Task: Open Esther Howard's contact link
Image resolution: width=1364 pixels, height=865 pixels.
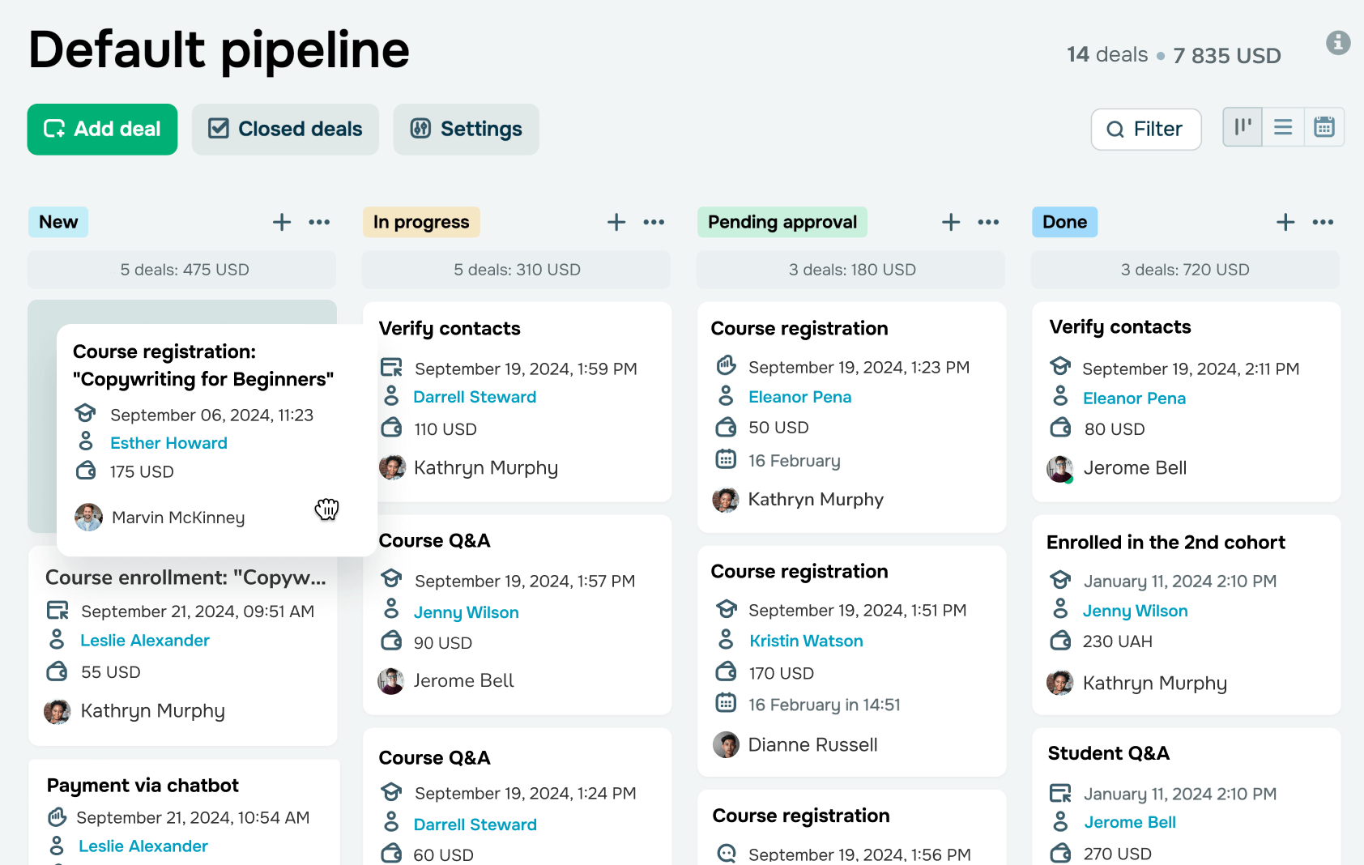Action: [x=168, y=443]
